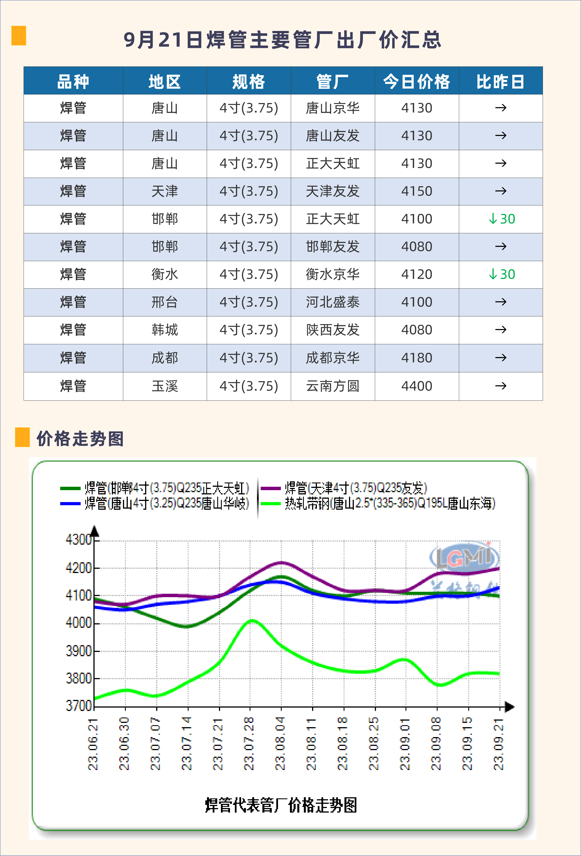
Task: Click the dark green legend swatch for 正大天虹
Action: 70,488
